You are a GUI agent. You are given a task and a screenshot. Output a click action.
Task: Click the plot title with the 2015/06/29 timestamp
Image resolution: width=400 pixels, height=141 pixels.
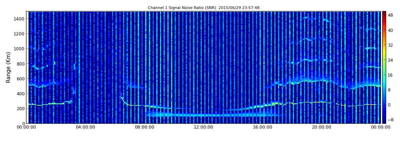click(x=203, y=8)
